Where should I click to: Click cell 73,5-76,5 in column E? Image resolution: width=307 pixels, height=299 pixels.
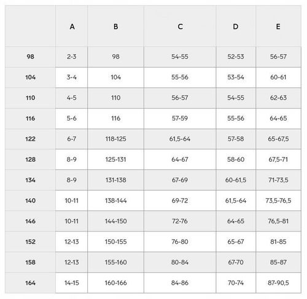point(278,201)
